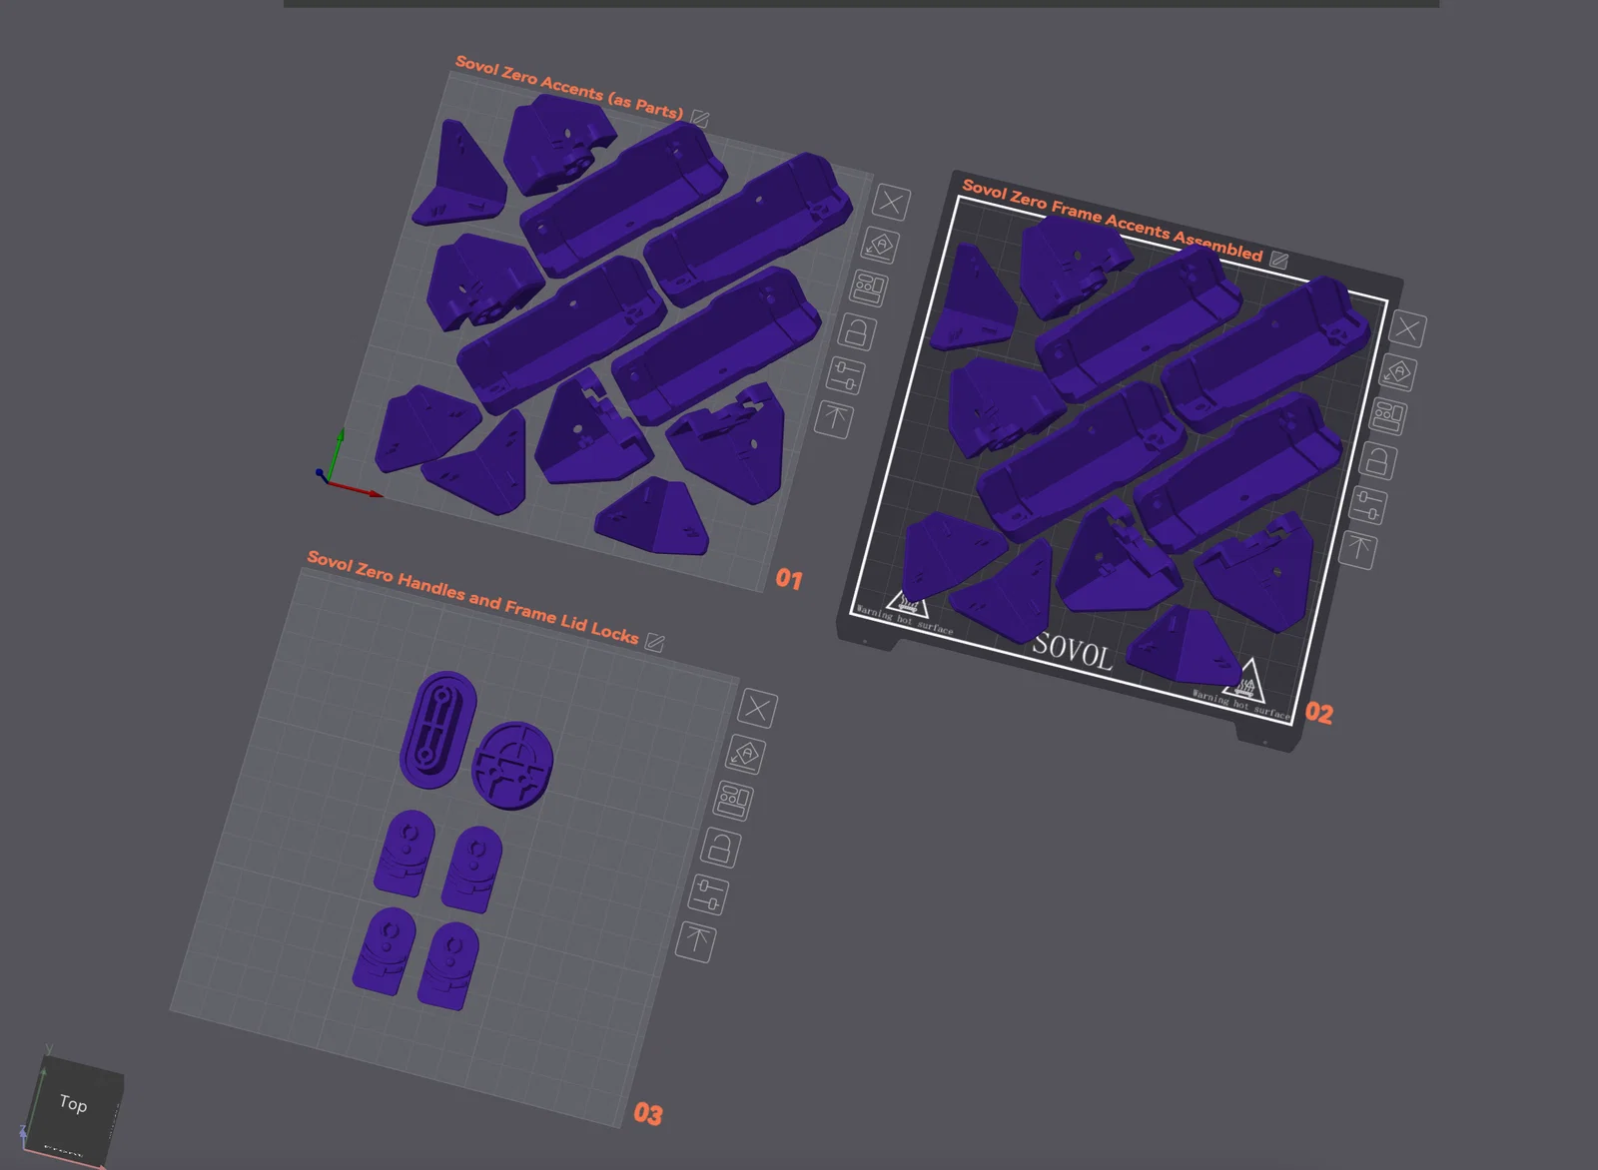Open plate settings for plate 01
Viewport: 1598px width, 1170px height.
845,375
